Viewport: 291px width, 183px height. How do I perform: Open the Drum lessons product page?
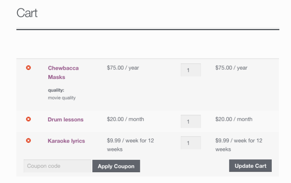click(65, 120)
